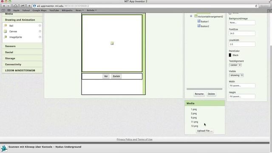
Task: Open the Google Maps bookmark
Action: pyautogui.click(x=40, y=10)
